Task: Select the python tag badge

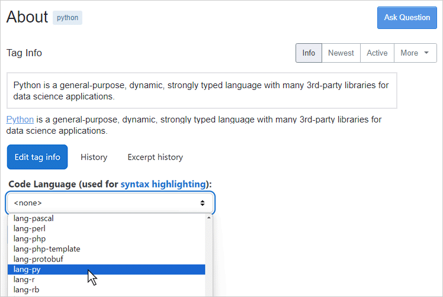Action: (68, 18)
